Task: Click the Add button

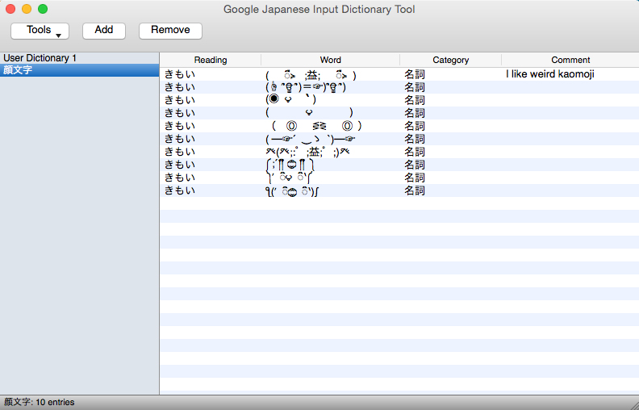Action: (104, 31)
